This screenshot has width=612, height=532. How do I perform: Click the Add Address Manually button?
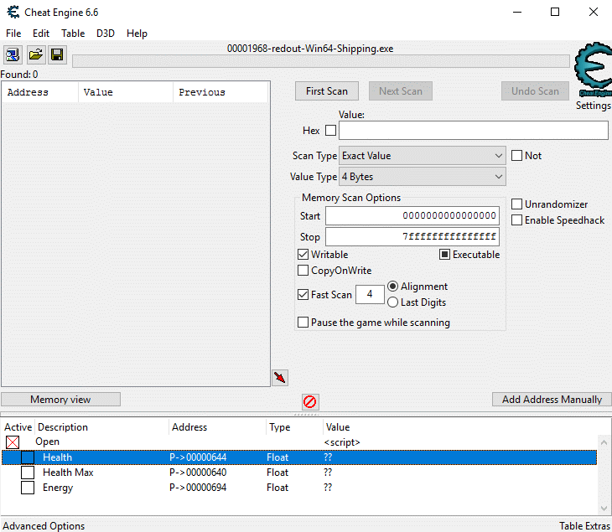tap(552, 400)
